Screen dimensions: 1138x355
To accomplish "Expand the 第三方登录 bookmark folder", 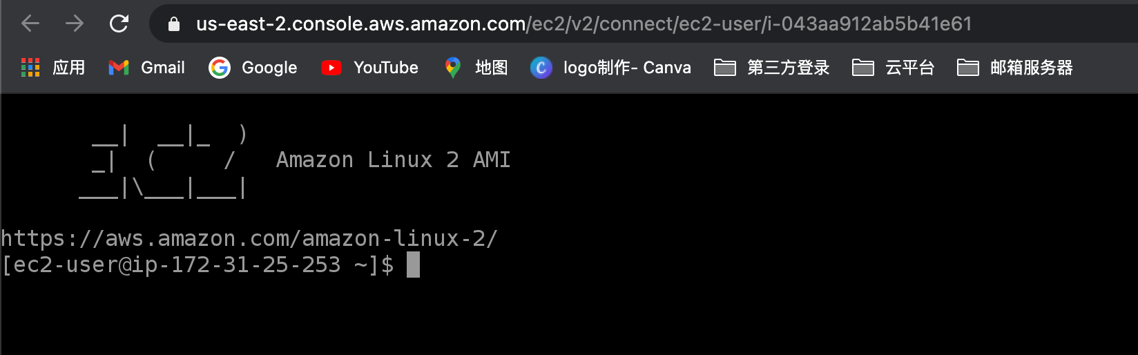I will click(772, 67).
